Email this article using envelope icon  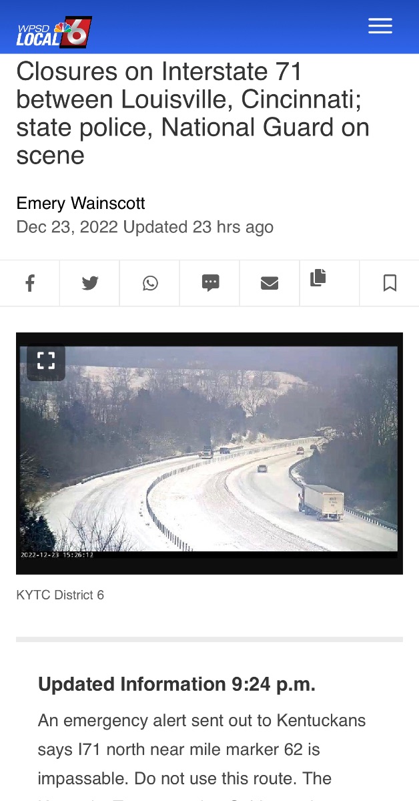point(270,283)
